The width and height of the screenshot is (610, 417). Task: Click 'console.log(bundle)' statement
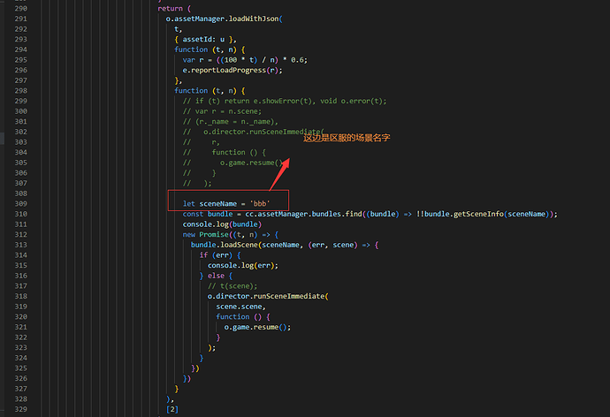click(222, 224)
